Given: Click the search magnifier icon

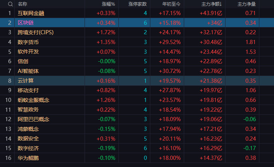Looking at the screenshot, I should [10, 4].
